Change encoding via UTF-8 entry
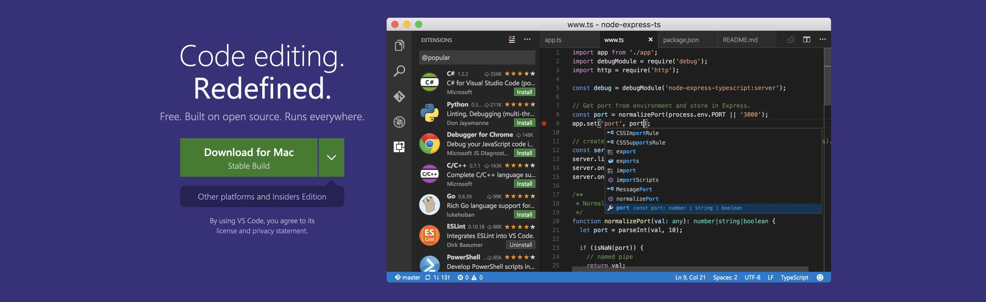 (x=752, y=278)
